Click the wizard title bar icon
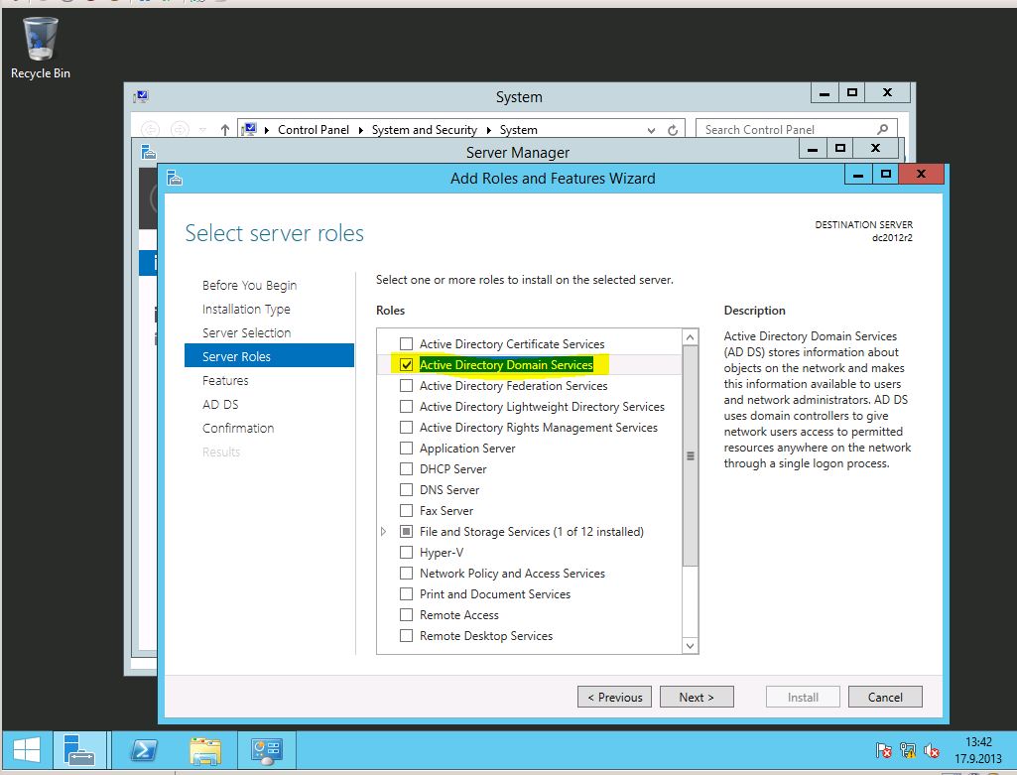This screenshot has width=1017, height=775. coord(174,178)
